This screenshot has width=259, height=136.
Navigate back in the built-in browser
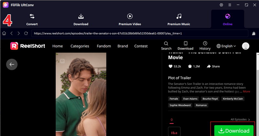click(x=12, y=33)
